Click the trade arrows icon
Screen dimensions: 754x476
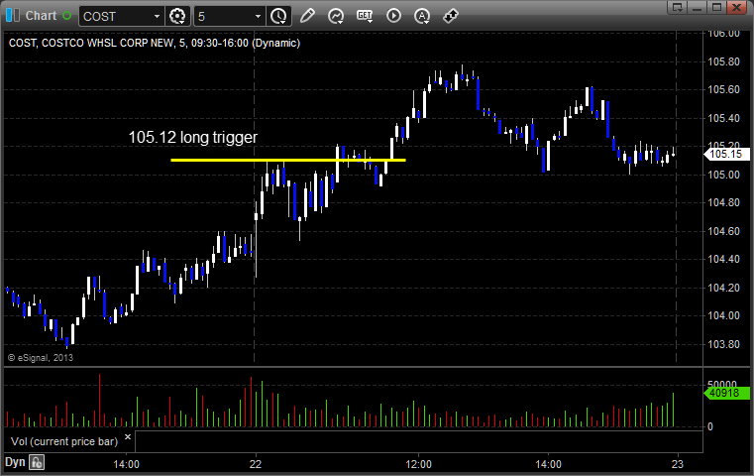click(x=451, y=16)
